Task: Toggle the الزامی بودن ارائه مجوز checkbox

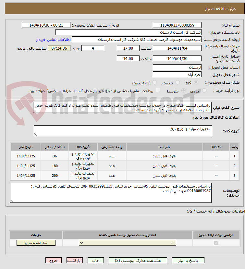Action: [x=216, y=243]
